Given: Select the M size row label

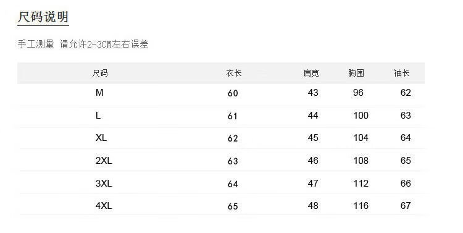Looking at the screenshot, I should pyautogui.click(x=99, y=93).
